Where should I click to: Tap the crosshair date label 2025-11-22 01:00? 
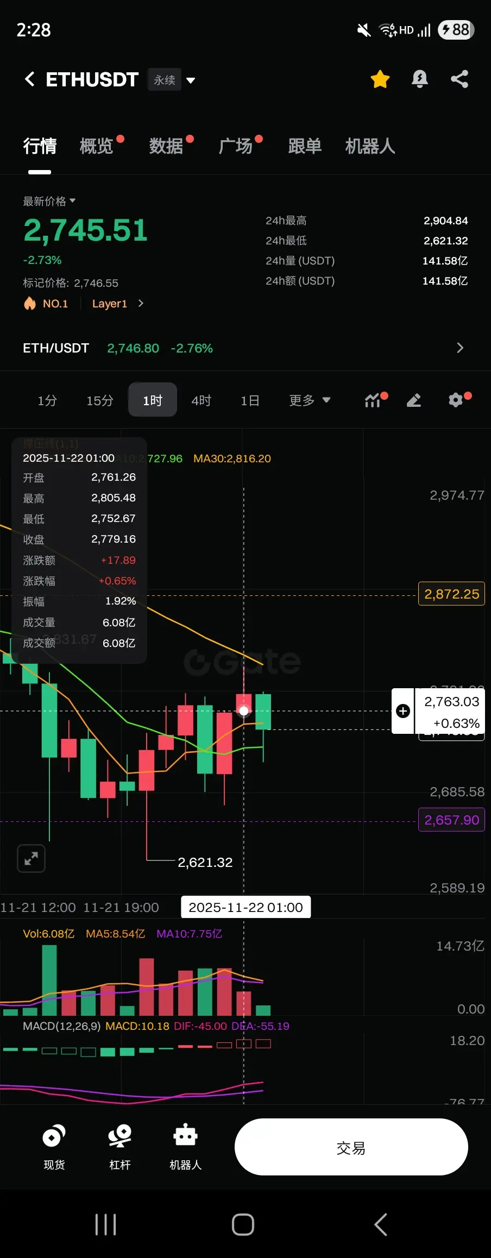click(246, 907)
